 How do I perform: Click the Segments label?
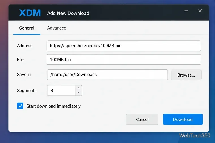[x=27, y=91]
